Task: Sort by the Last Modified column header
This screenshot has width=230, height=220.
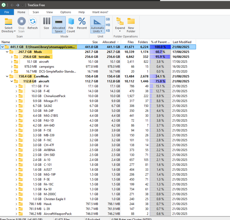Action: [x=182, y=42]
